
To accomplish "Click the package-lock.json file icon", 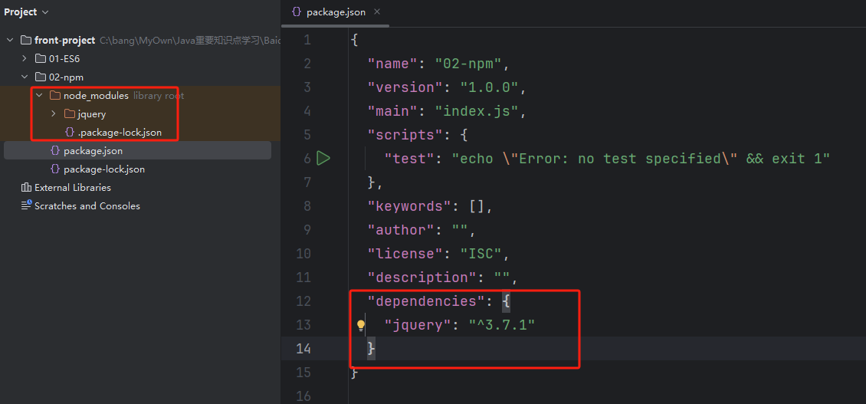I will click(54, 169).
